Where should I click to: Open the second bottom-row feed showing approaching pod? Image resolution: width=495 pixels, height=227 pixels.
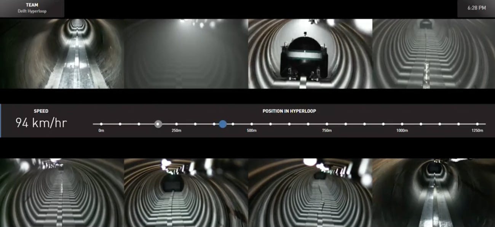coord(186,193)
